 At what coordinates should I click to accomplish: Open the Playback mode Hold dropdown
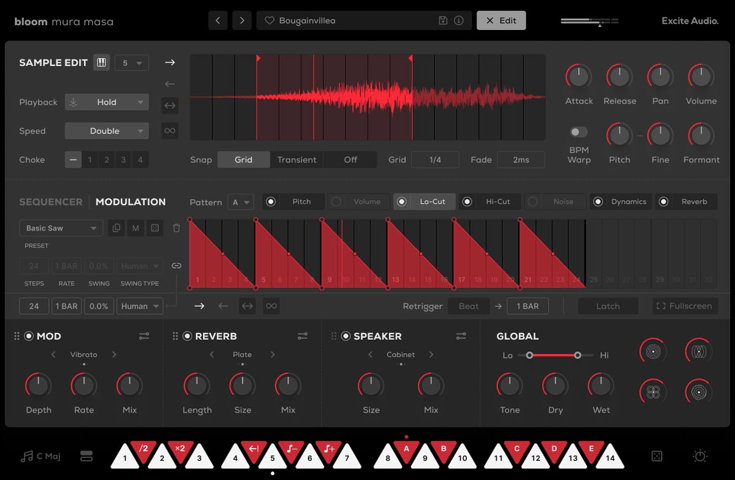[x=107, y=102]
